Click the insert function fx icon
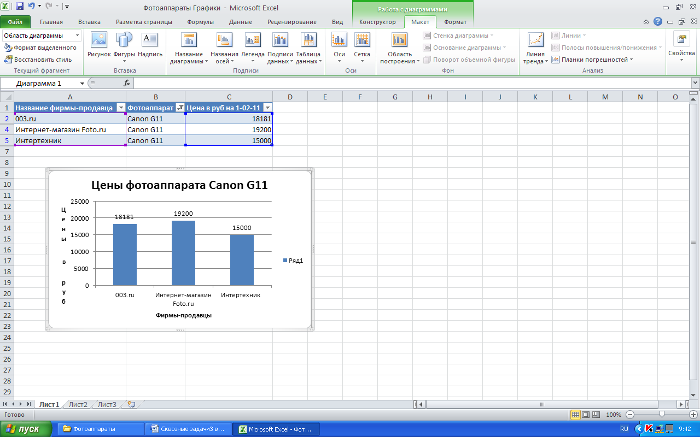Screen dimensions: 700x437 click(x=127, y=83)
